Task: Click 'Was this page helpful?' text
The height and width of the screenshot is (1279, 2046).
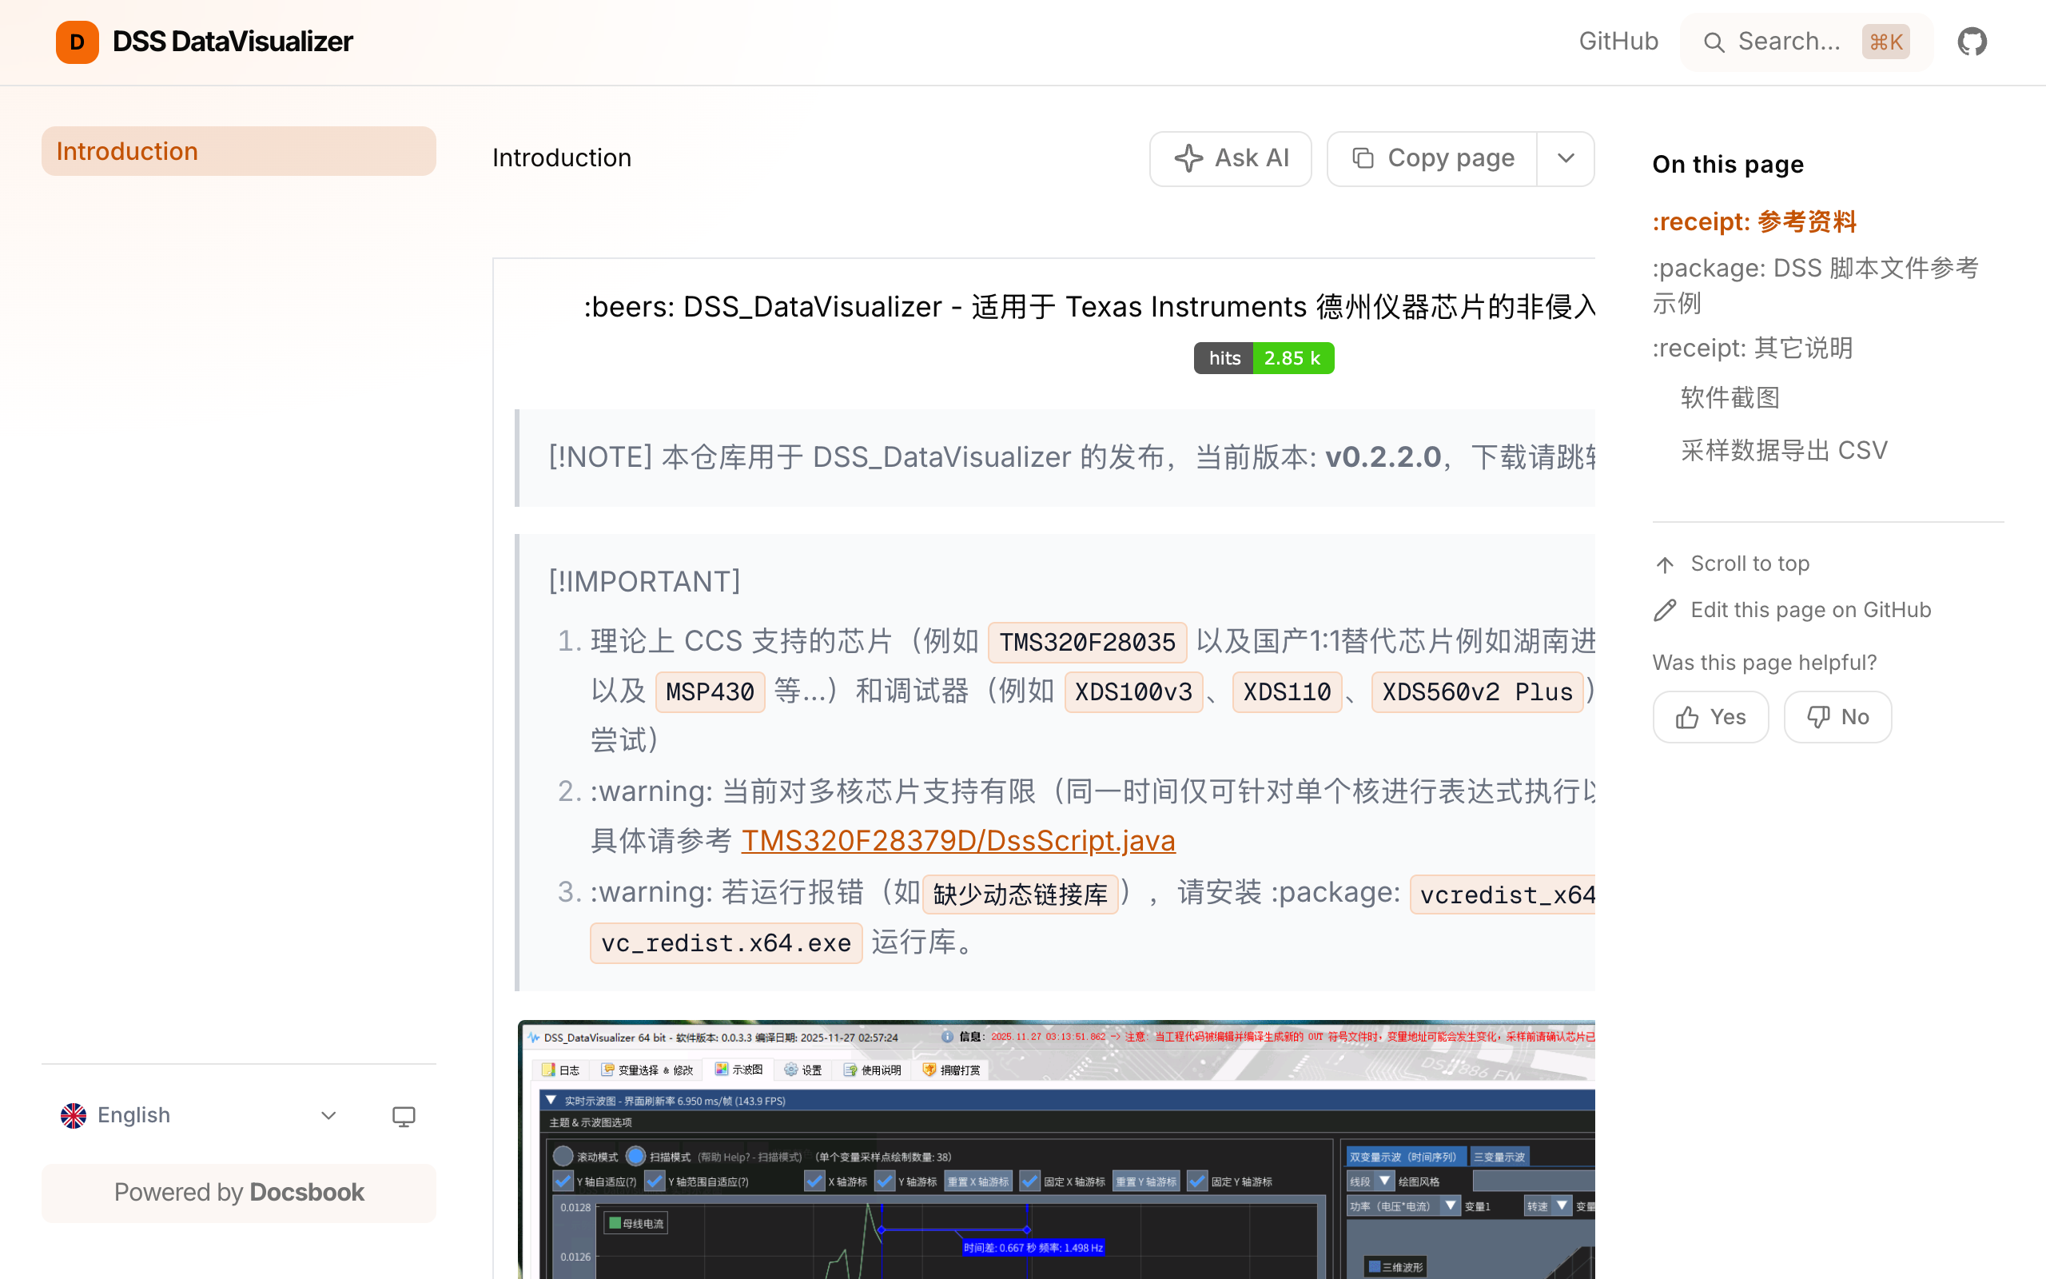Action: 1765,663
